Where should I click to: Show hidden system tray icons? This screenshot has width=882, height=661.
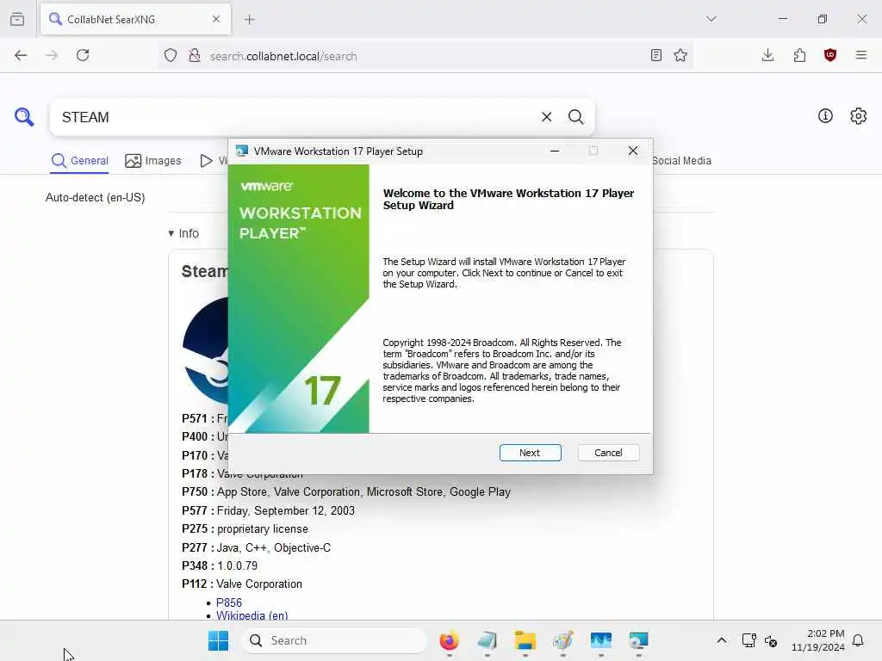click(722, 640)
